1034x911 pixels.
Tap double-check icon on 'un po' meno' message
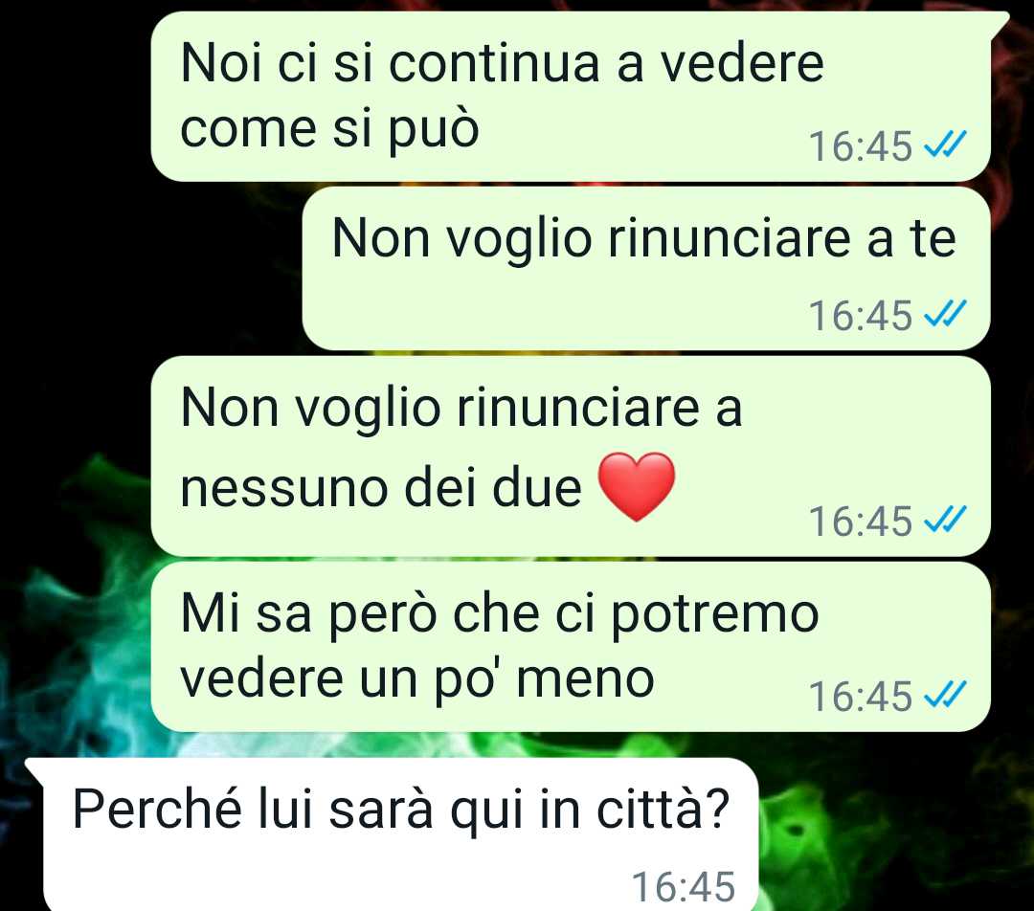[x=945, y=695]
